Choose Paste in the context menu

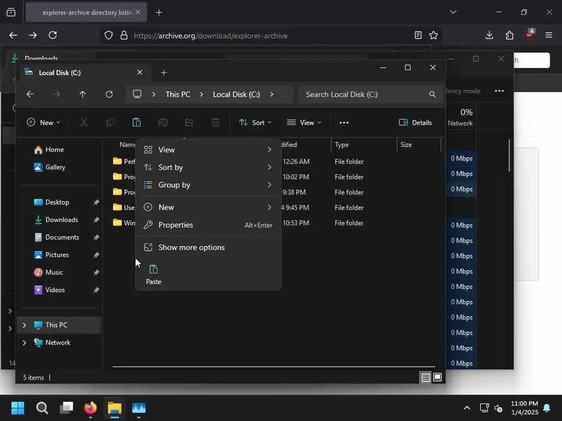[x=154, y=275]
